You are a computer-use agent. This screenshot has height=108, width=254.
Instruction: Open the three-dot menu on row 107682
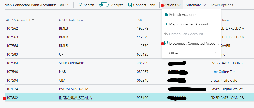52,98
